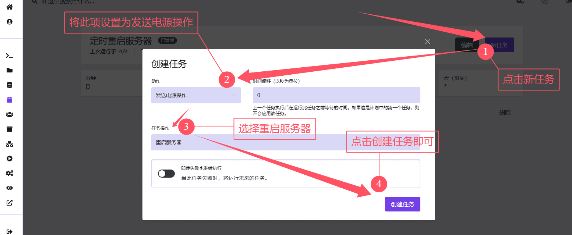Click the 时间偏移 input field
572x235 pixels.
(x=336, y=95)
